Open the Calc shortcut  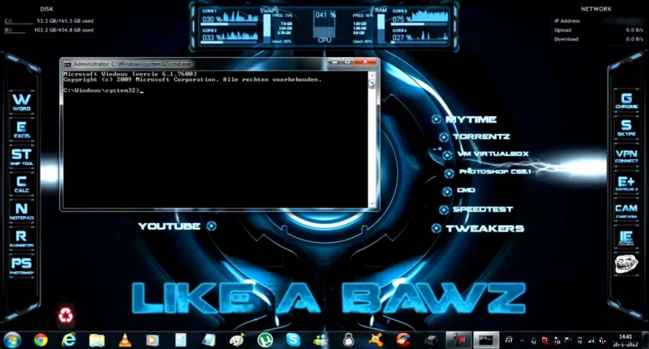22,184
